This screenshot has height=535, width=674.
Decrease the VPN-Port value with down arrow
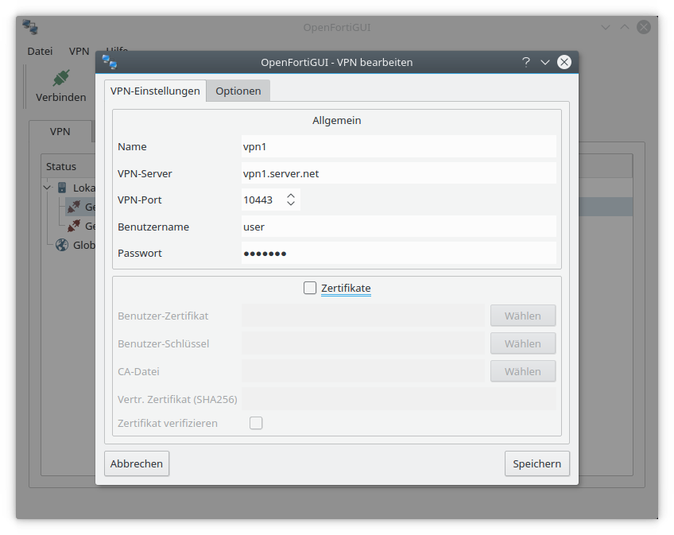(x=291, y=204)
